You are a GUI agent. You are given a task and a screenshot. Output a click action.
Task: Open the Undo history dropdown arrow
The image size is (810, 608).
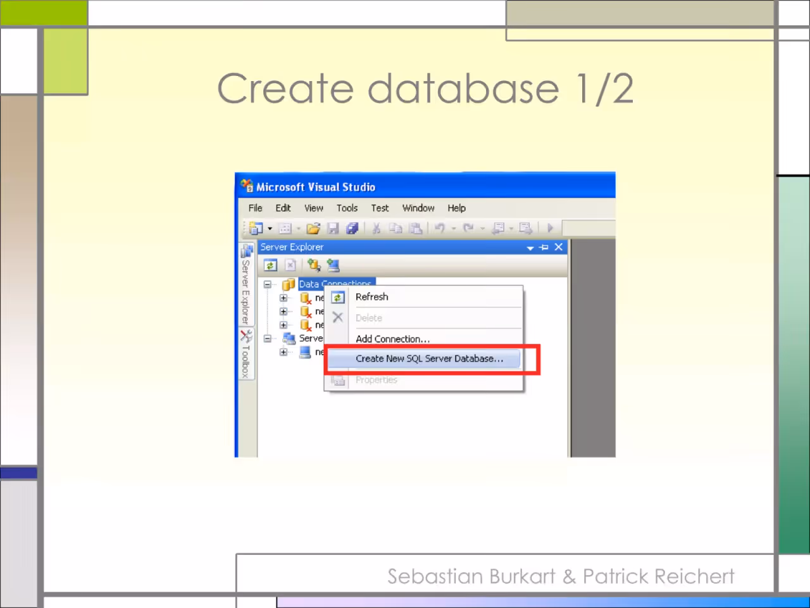[453, 229]
